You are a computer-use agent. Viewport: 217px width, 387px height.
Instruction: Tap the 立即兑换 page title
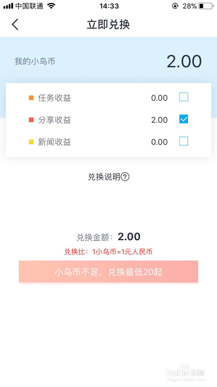[x=108, y=25]
